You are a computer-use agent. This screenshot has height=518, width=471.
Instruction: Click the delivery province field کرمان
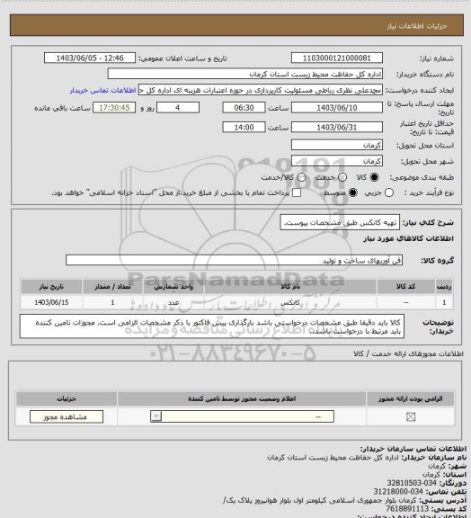(337, 145)
